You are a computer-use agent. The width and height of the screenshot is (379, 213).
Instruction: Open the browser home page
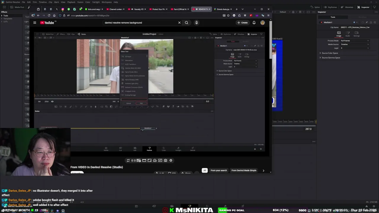[54, 15]
